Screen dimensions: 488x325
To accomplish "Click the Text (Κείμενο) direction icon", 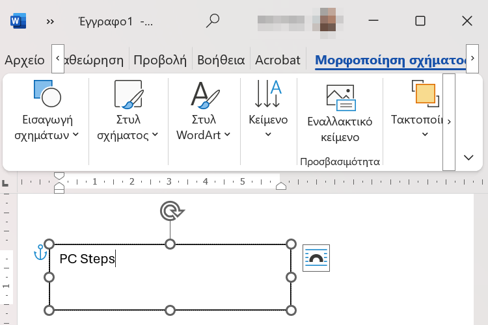I will 268,94.
